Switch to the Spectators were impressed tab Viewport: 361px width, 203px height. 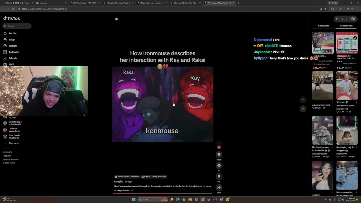pyautogui.click(x=152, y=3)
